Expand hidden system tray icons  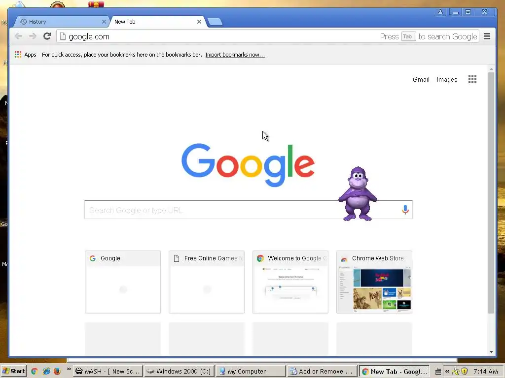[x=447, y=371]
